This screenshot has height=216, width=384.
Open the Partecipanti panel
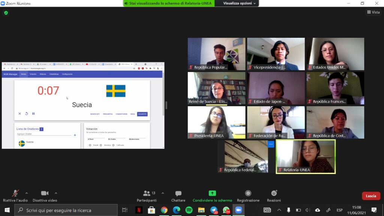147,193
